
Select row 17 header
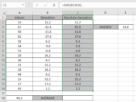pos(3,93)
